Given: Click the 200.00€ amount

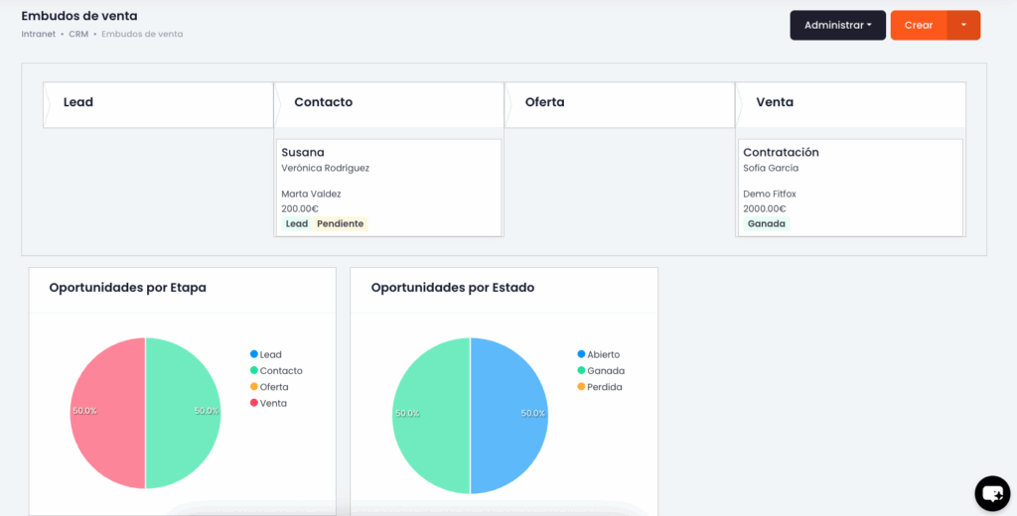Looking at the screenshot, I should (300, 208).
